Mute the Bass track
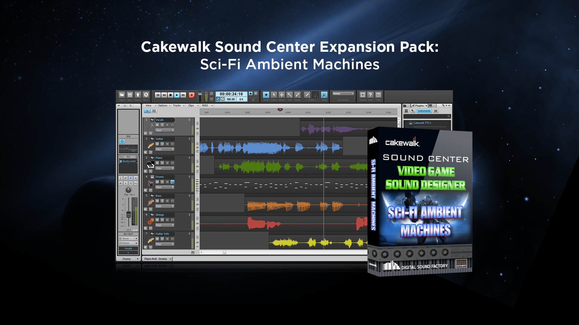Screen dimensions: 579x325 157,201
